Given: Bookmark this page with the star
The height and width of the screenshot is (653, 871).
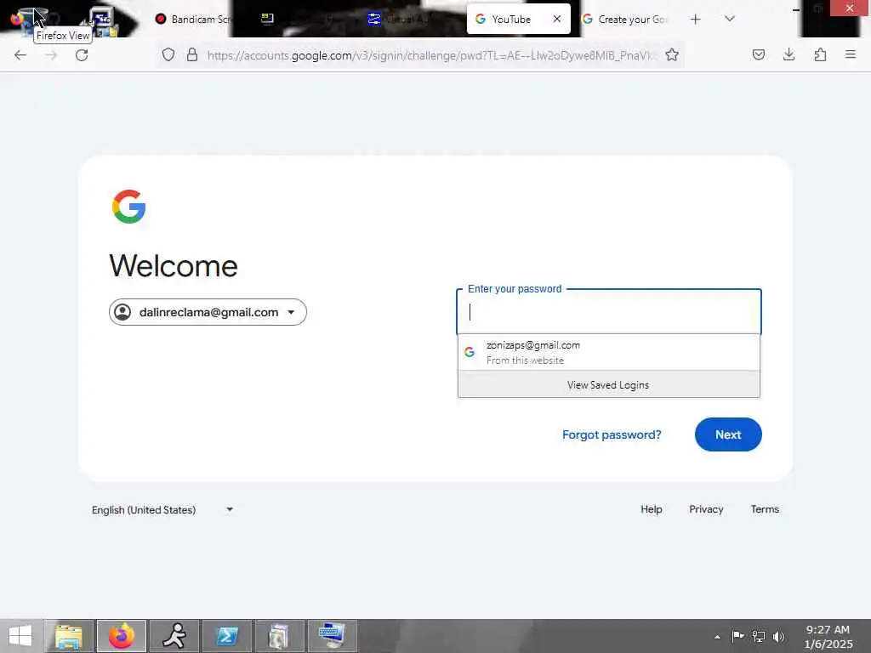Looking at the screenshot, I should point(672,54).
